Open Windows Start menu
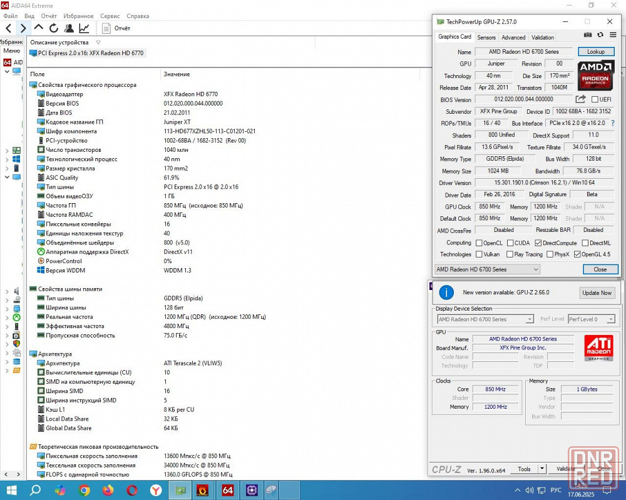The image size is (626, 500). click(11, 490)
